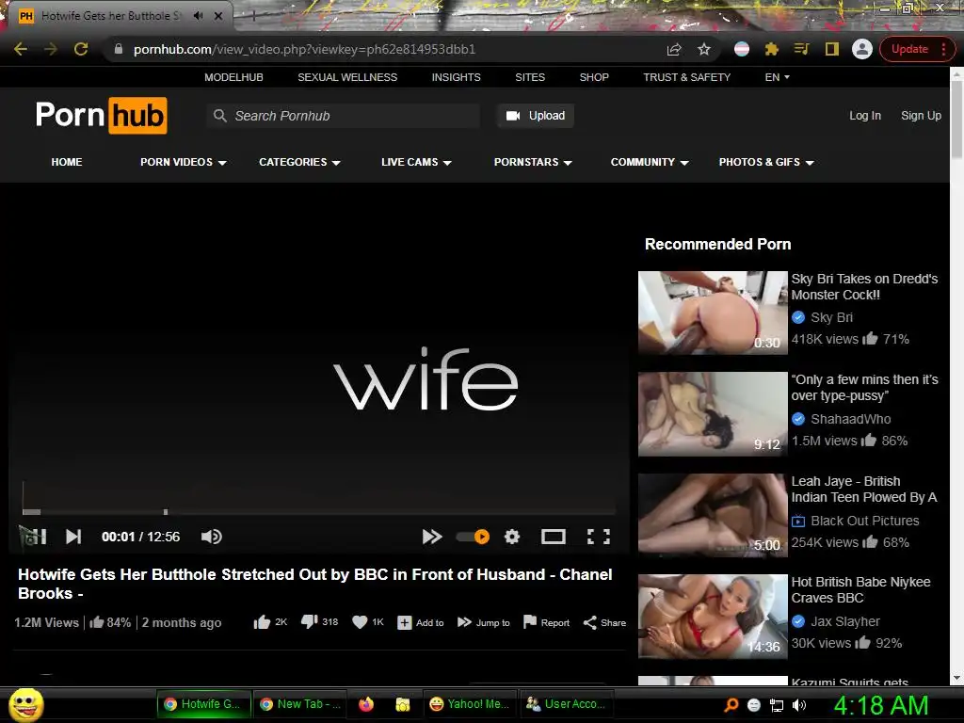Toggle fullscreen in the video player

[598, 537]
